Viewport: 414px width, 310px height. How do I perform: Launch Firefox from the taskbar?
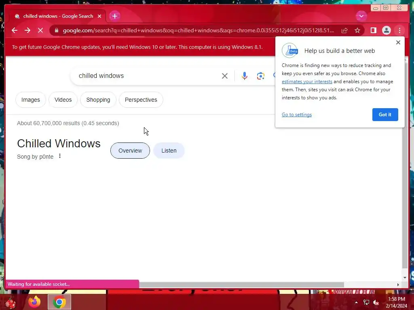point(34,302)
